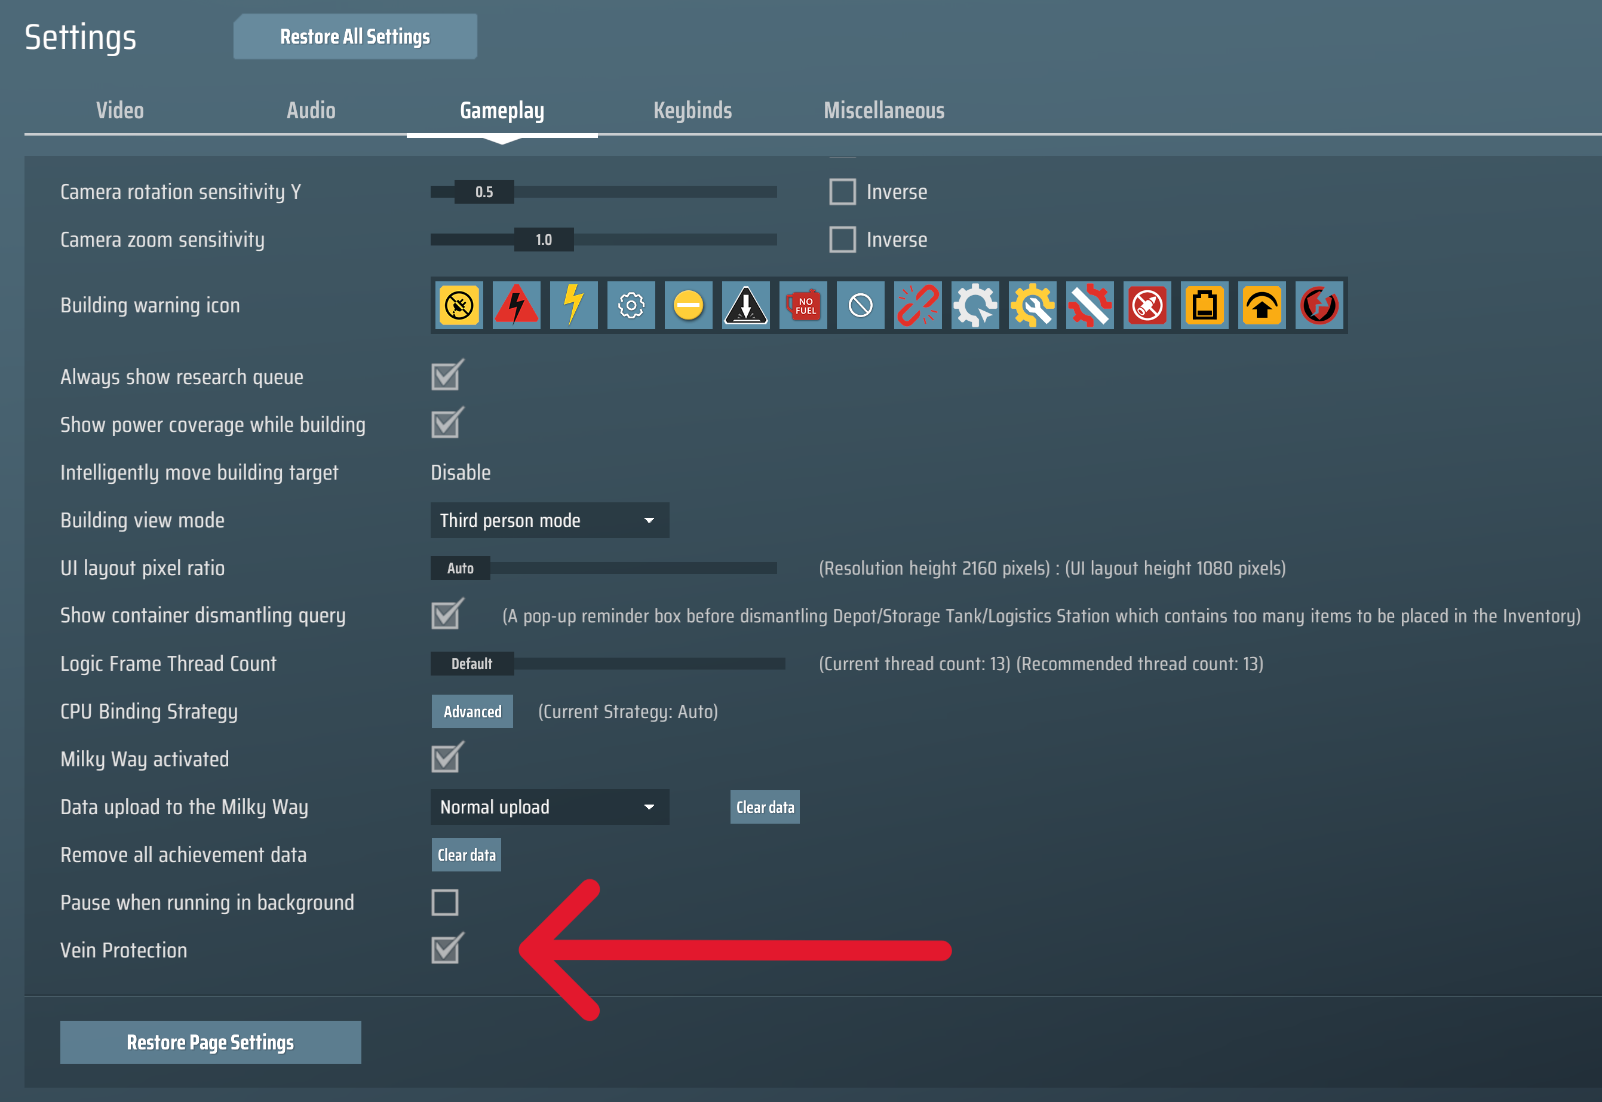Toggle the yellow lightning bolt warning icon

click(x=574, y=305)
